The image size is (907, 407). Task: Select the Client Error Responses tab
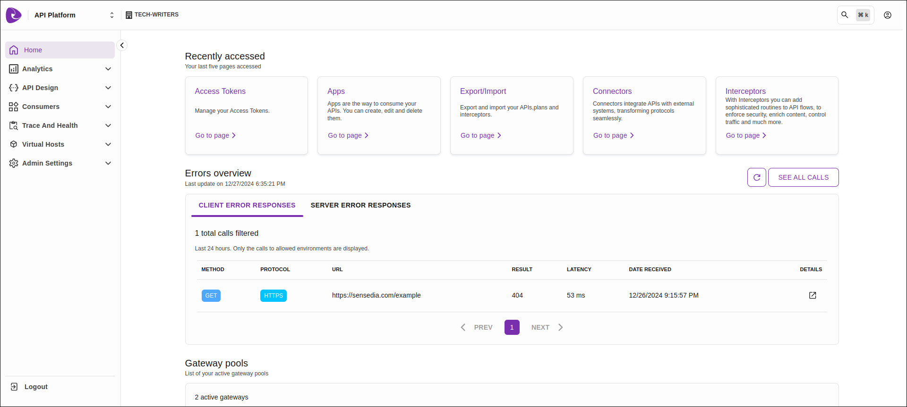pos(247,205)
